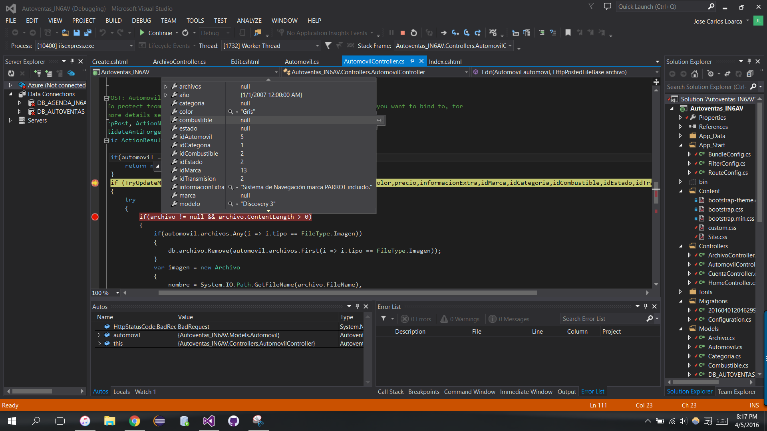Expand automovil variable in Autos window
The height and width of the screenshot is (431, 767).
(x=99, y=335)
